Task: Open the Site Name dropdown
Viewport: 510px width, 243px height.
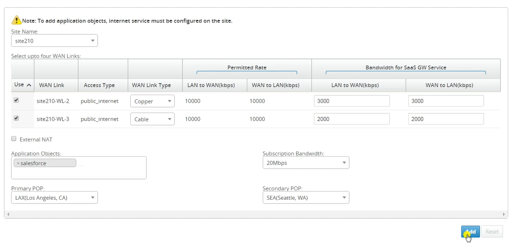Action: (x=54, y=41)
